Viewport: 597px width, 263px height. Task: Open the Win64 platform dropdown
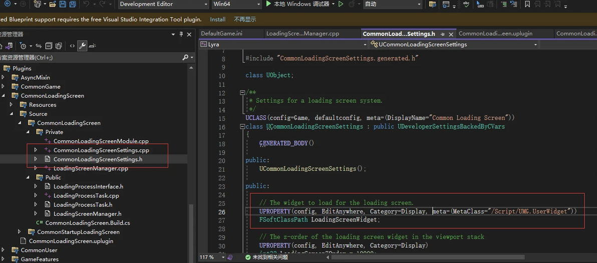[236, 4]
